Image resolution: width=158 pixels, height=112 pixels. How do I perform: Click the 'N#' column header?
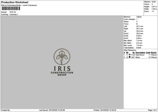click(x=127, y=53)
